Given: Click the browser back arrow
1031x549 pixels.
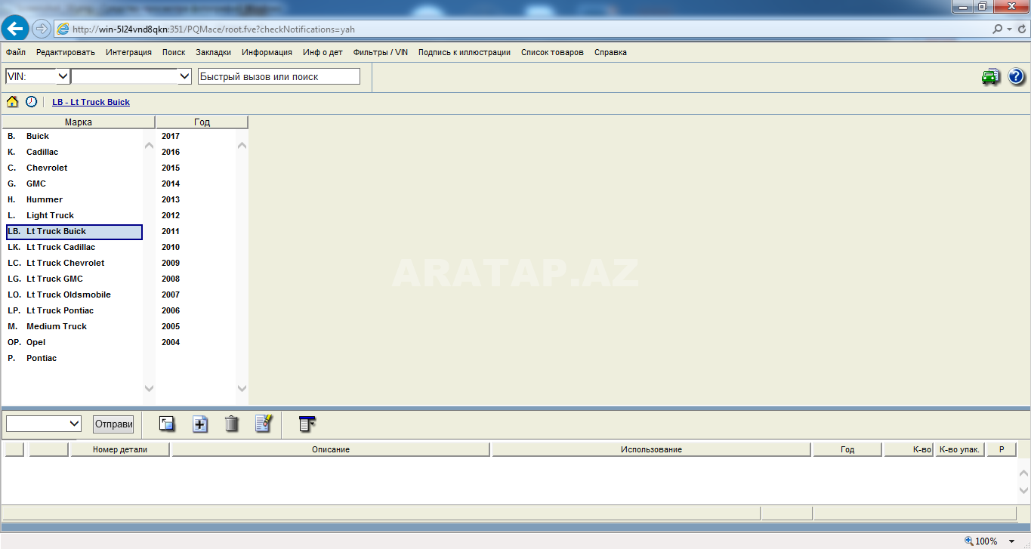Looking at the screenshot, I should (15, 29).
